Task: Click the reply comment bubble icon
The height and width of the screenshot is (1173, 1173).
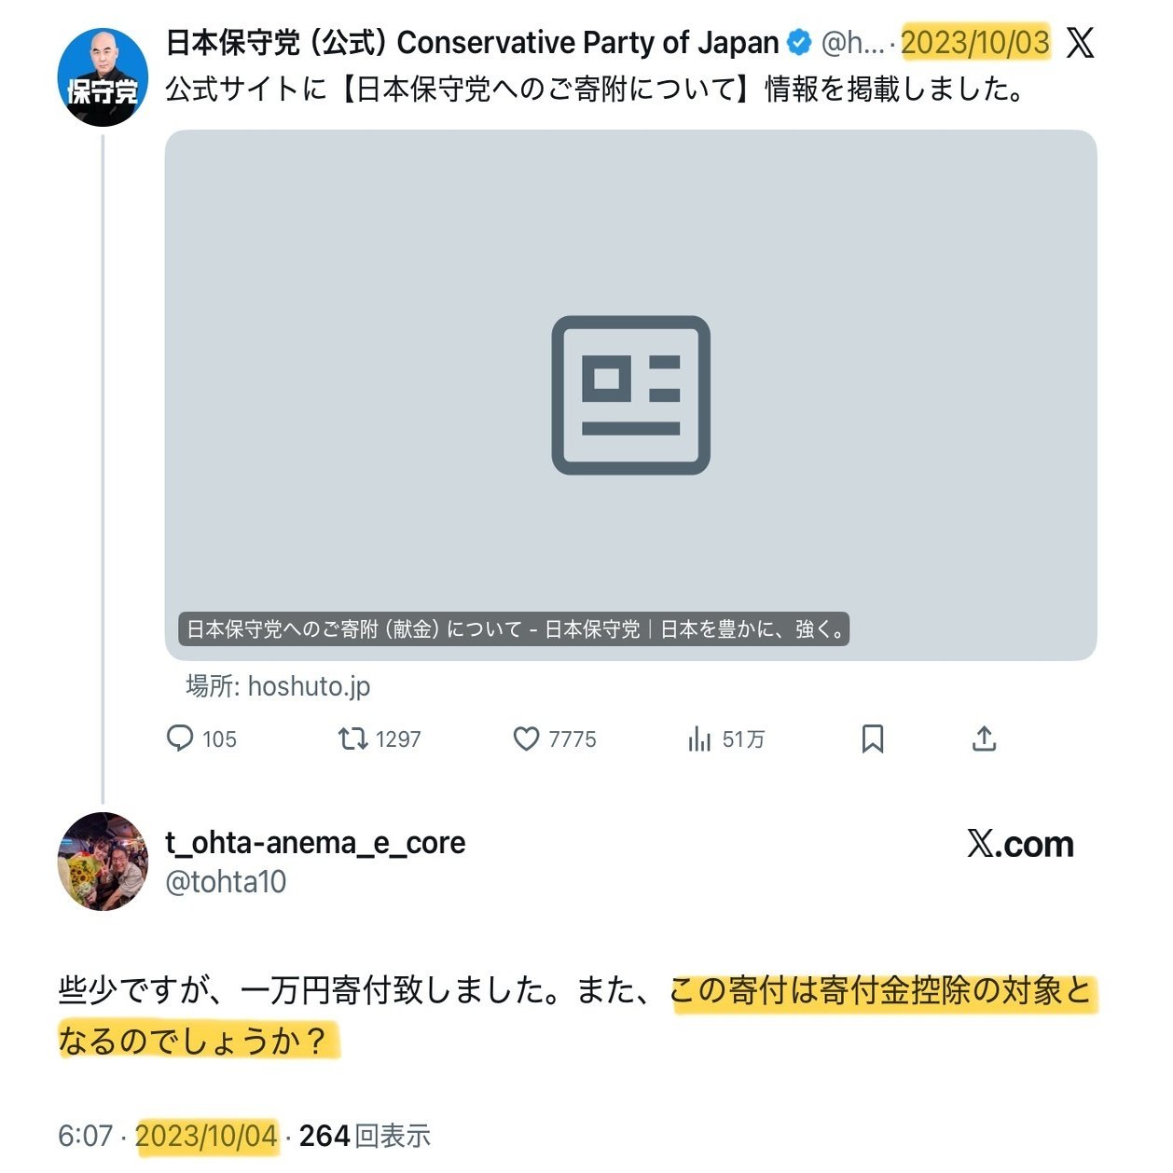Action: tap(180, 738)
